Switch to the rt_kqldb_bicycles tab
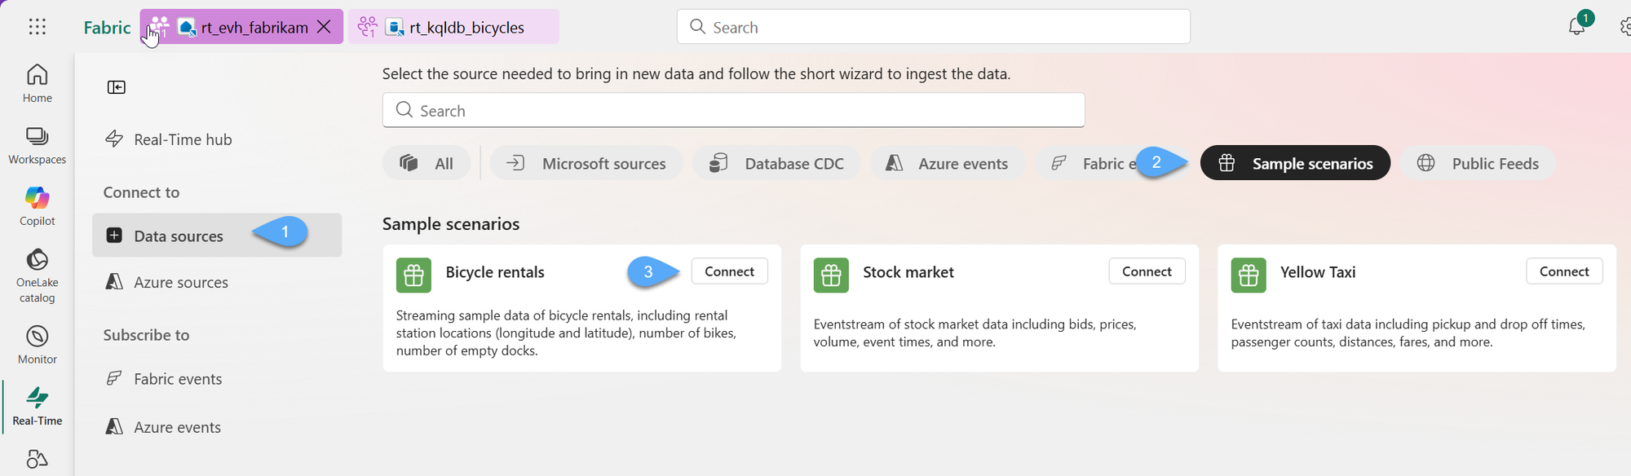 pos(466,28)
